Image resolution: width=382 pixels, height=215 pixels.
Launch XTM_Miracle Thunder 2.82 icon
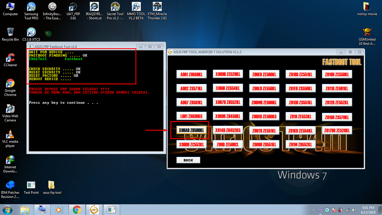click(x=157, y=11)
